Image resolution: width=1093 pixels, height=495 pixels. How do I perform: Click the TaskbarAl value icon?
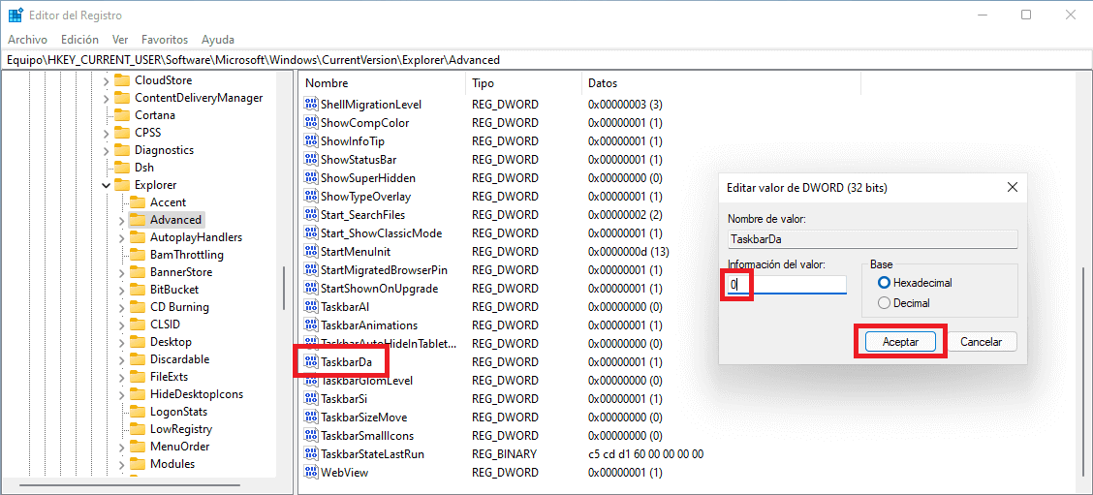tap(311, 307)
